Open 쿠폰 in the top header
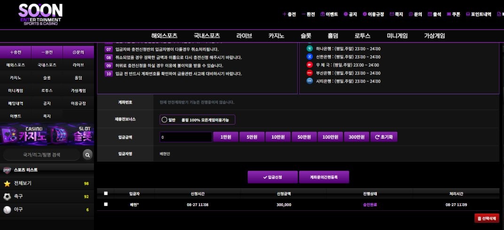The height and width of the screenshot is (230, 504). pos(453,15)
